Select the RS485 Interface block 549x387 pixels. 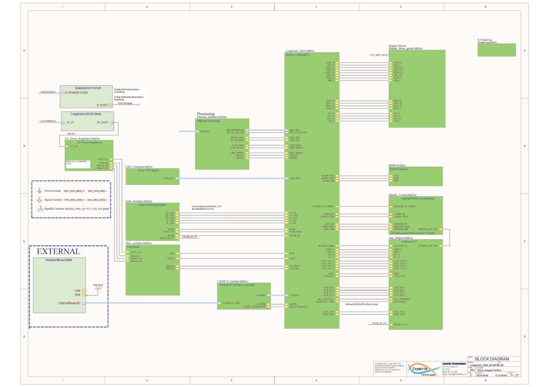click(x=416, y=176)
